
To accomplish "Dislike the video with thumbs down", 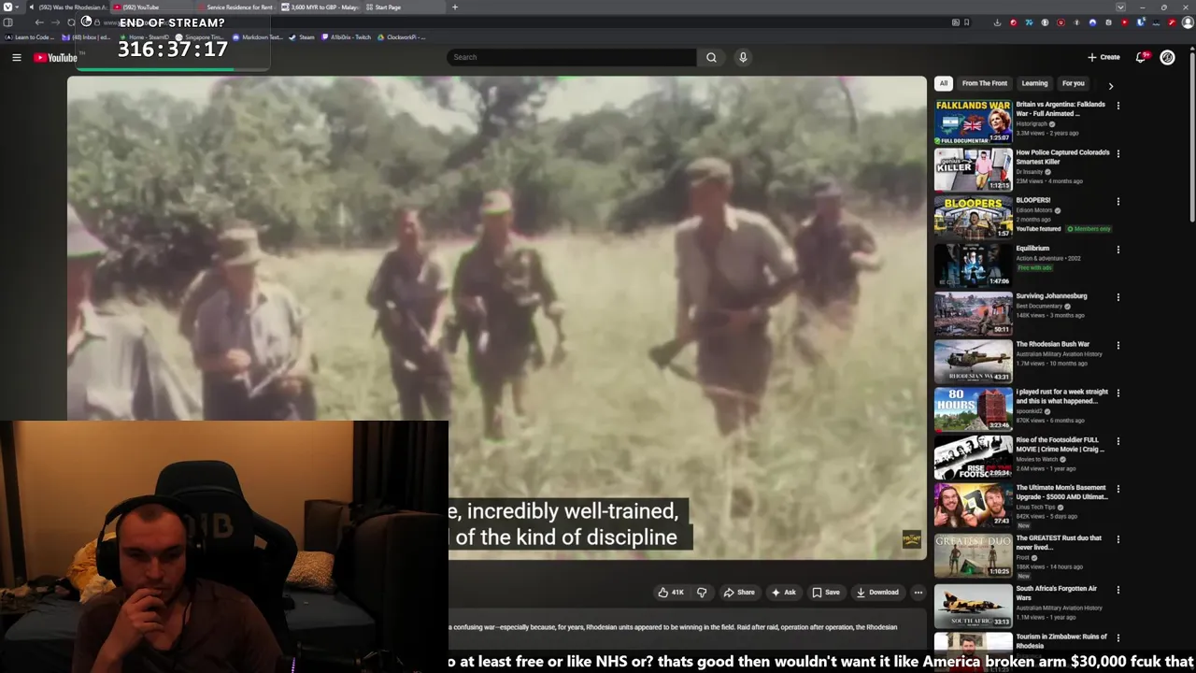I will click(x=702, y=592).
